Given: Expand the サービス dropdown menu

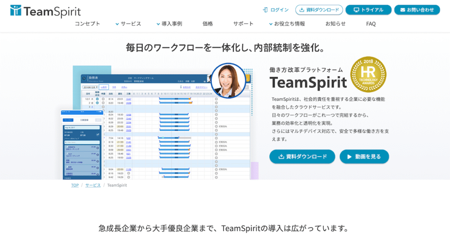Looking at the screenshot, I should 128,24.
